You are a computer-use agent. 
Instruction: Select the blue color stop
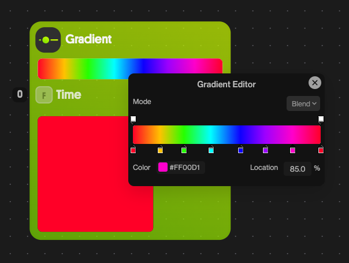click(x=240, y=150)
